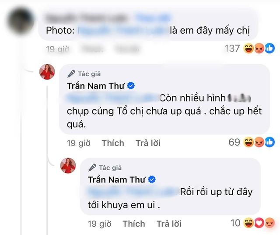This screenshot has width=280, height=235.
Task: Click Trả lời under the 'Rồi rồi up' reply
Action: (169, 224)
